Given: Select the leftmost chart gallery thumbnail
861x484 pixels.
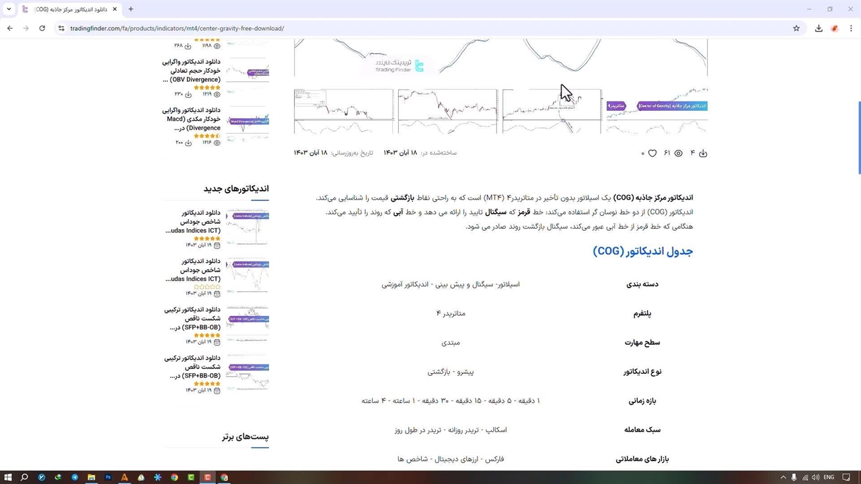Looking at the screenshot, I should pyautogui.click(x=344, y=111).
